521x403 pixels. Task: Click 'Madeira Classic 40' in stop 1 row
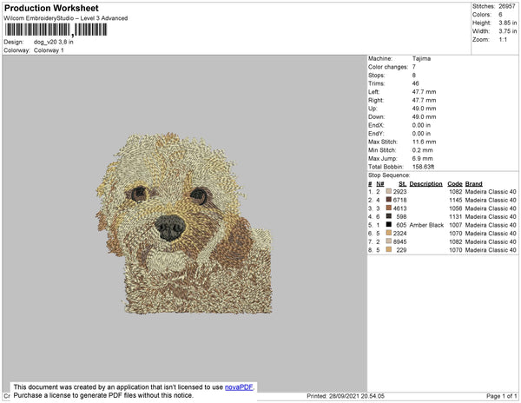tap(491, 192)
